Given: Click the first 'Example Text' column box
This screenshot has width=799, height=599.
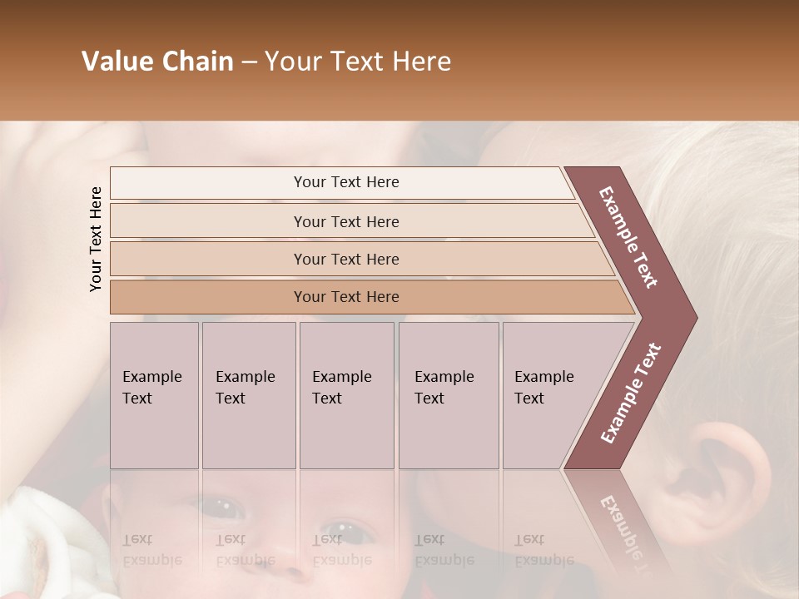Looking at the screenshot, I should (x=155, y=395).
